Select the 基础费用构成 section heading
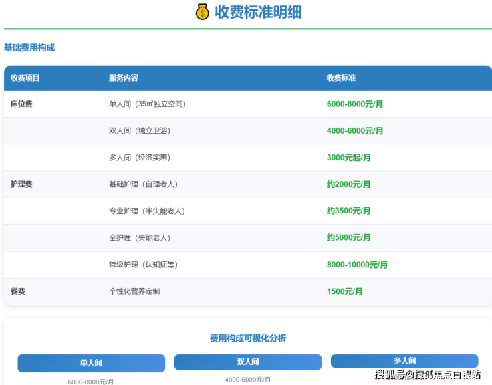Screen dimensions: 492x385 click(x=29, y=48)
